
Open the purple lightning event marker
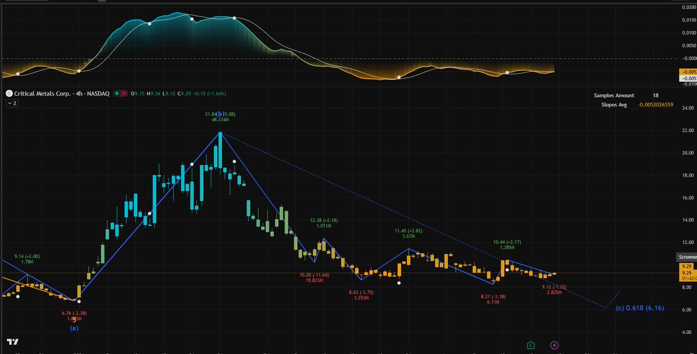tap(555, 345)
